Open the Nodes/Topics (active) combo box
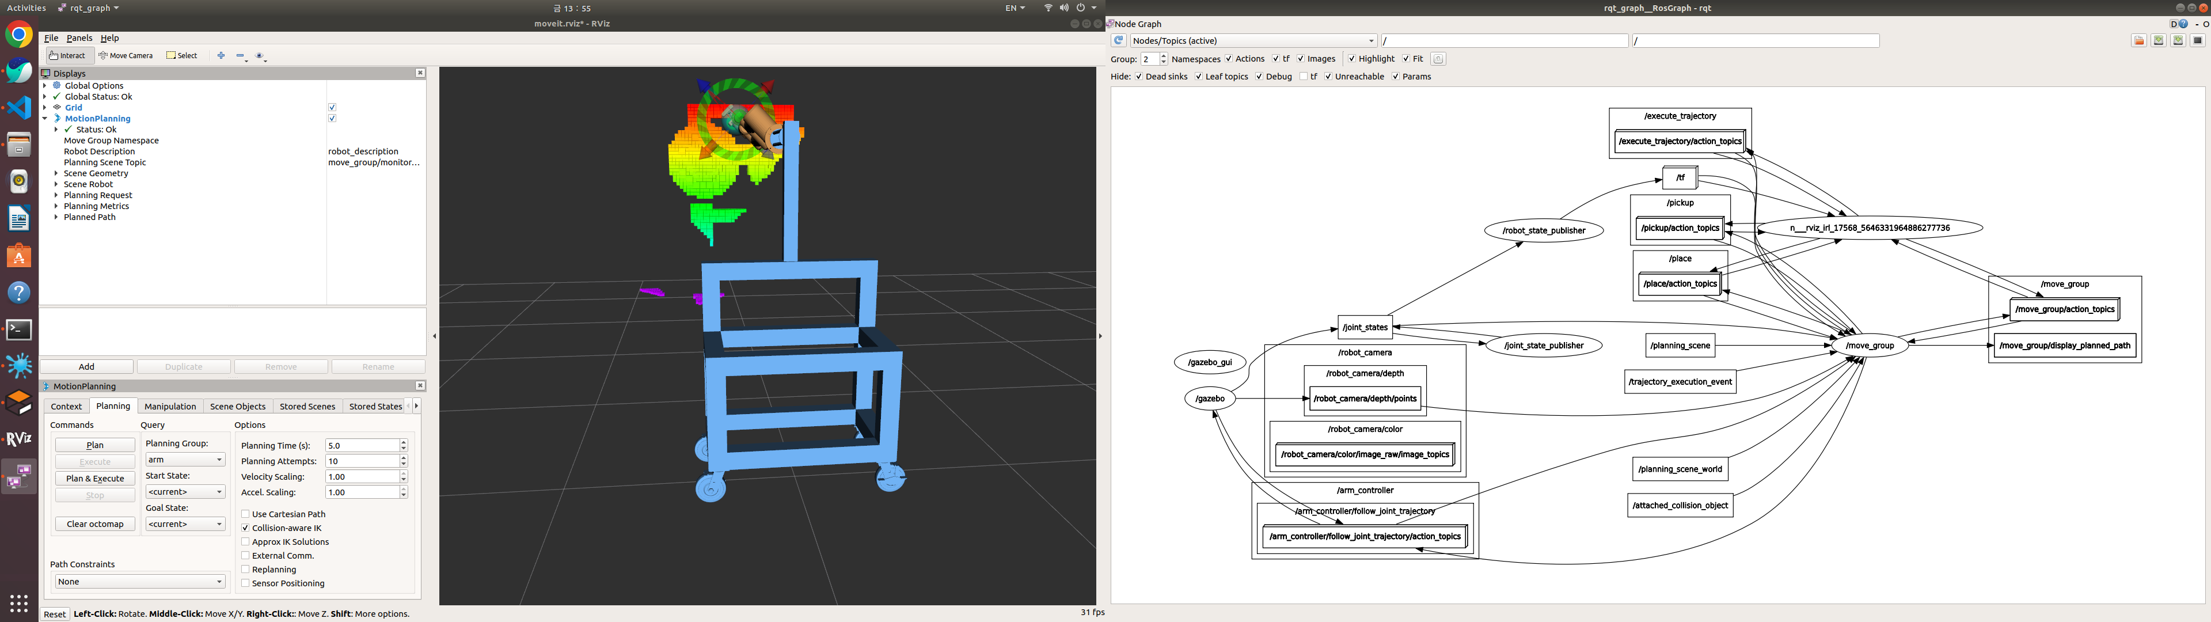Image resolution: width=2211 pixels, height=622 pixels. [x=1252, y=40]
